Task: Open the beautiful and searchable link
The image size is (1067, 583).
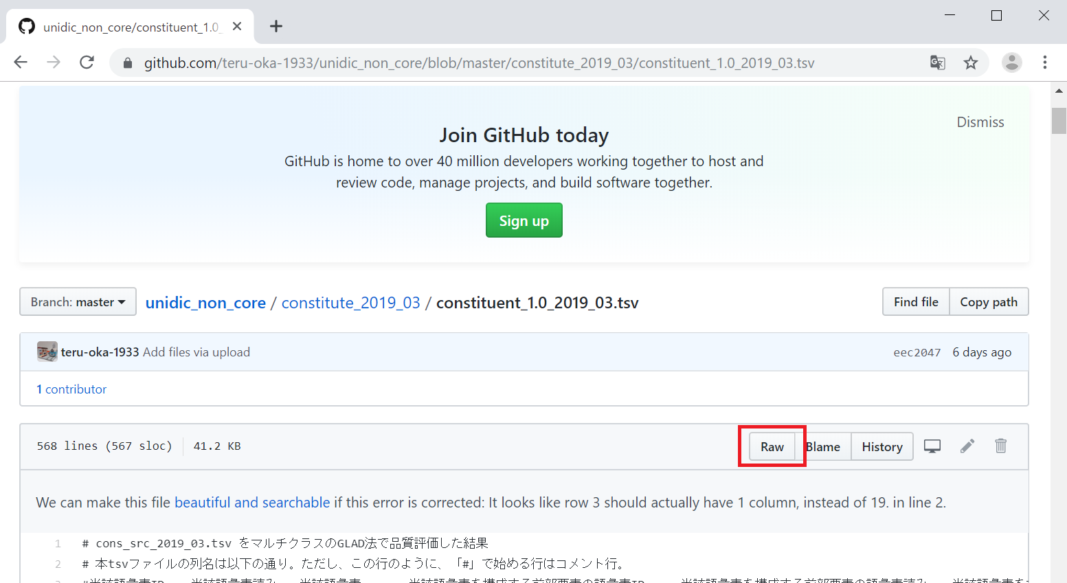Action: pos(252,503)
